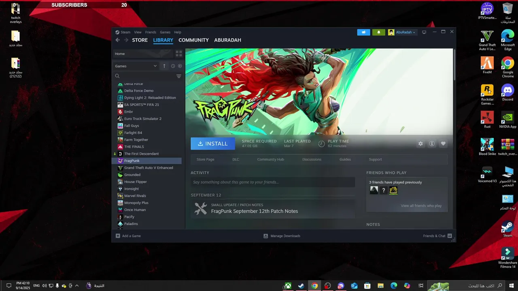
Task: Open the Games menu
Action: coord(165,32)
